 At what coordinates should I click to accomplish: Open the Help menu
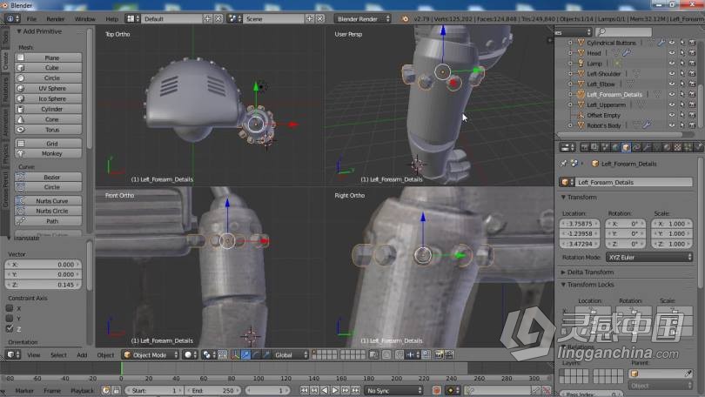point(111,19)
